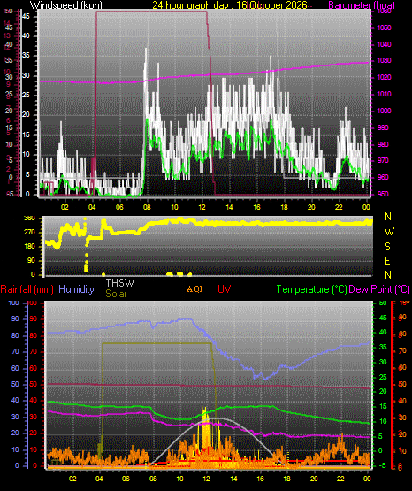Click the '1020' barometer axis value
412x491 pixels.
(x=384, y=77)
